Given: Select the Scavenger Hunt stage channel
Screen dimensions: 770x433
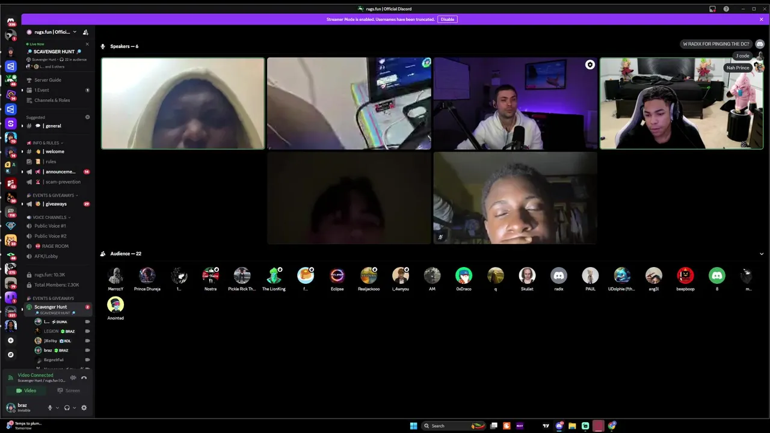Looking at the screenshot, I should pos(58,309).
